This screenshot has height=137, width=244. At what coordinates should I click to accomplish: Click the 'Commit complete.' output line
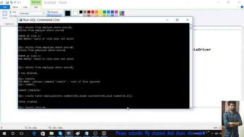tap(29, 90)
